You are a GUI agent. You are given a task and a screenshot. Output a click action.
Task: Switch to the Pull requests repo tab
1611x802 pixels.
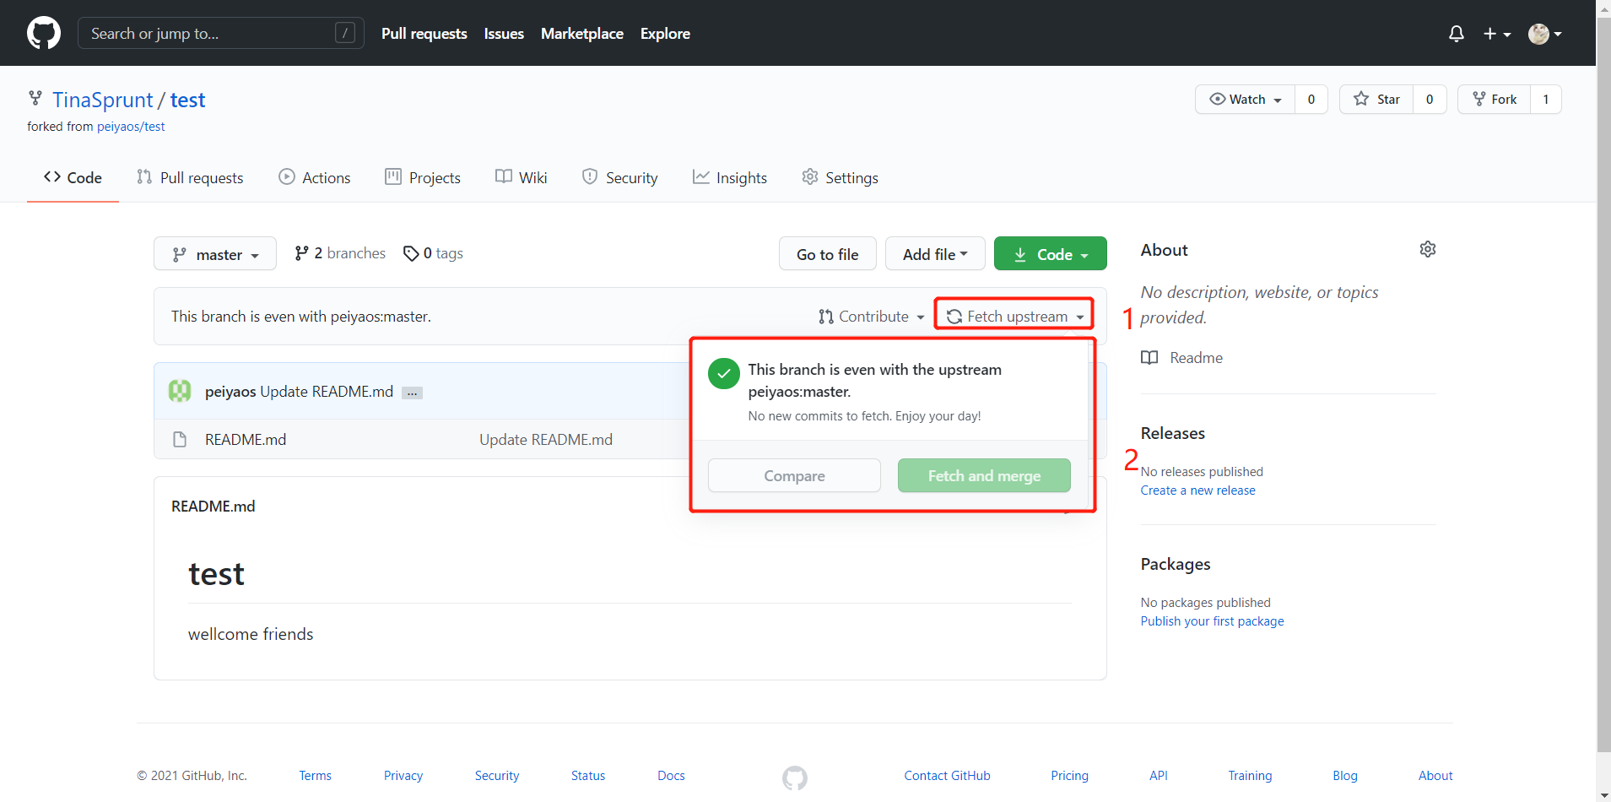tap(190, 177)
